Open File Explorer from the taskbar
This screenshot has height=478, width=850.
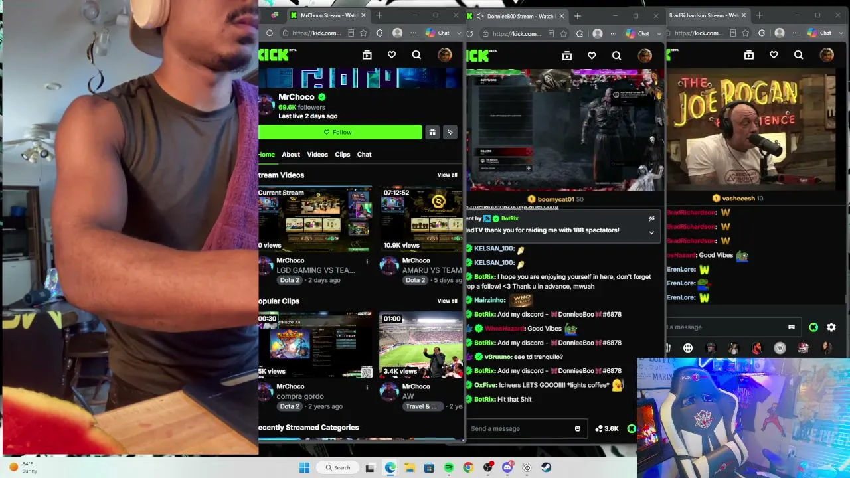(x=410, y=467)
